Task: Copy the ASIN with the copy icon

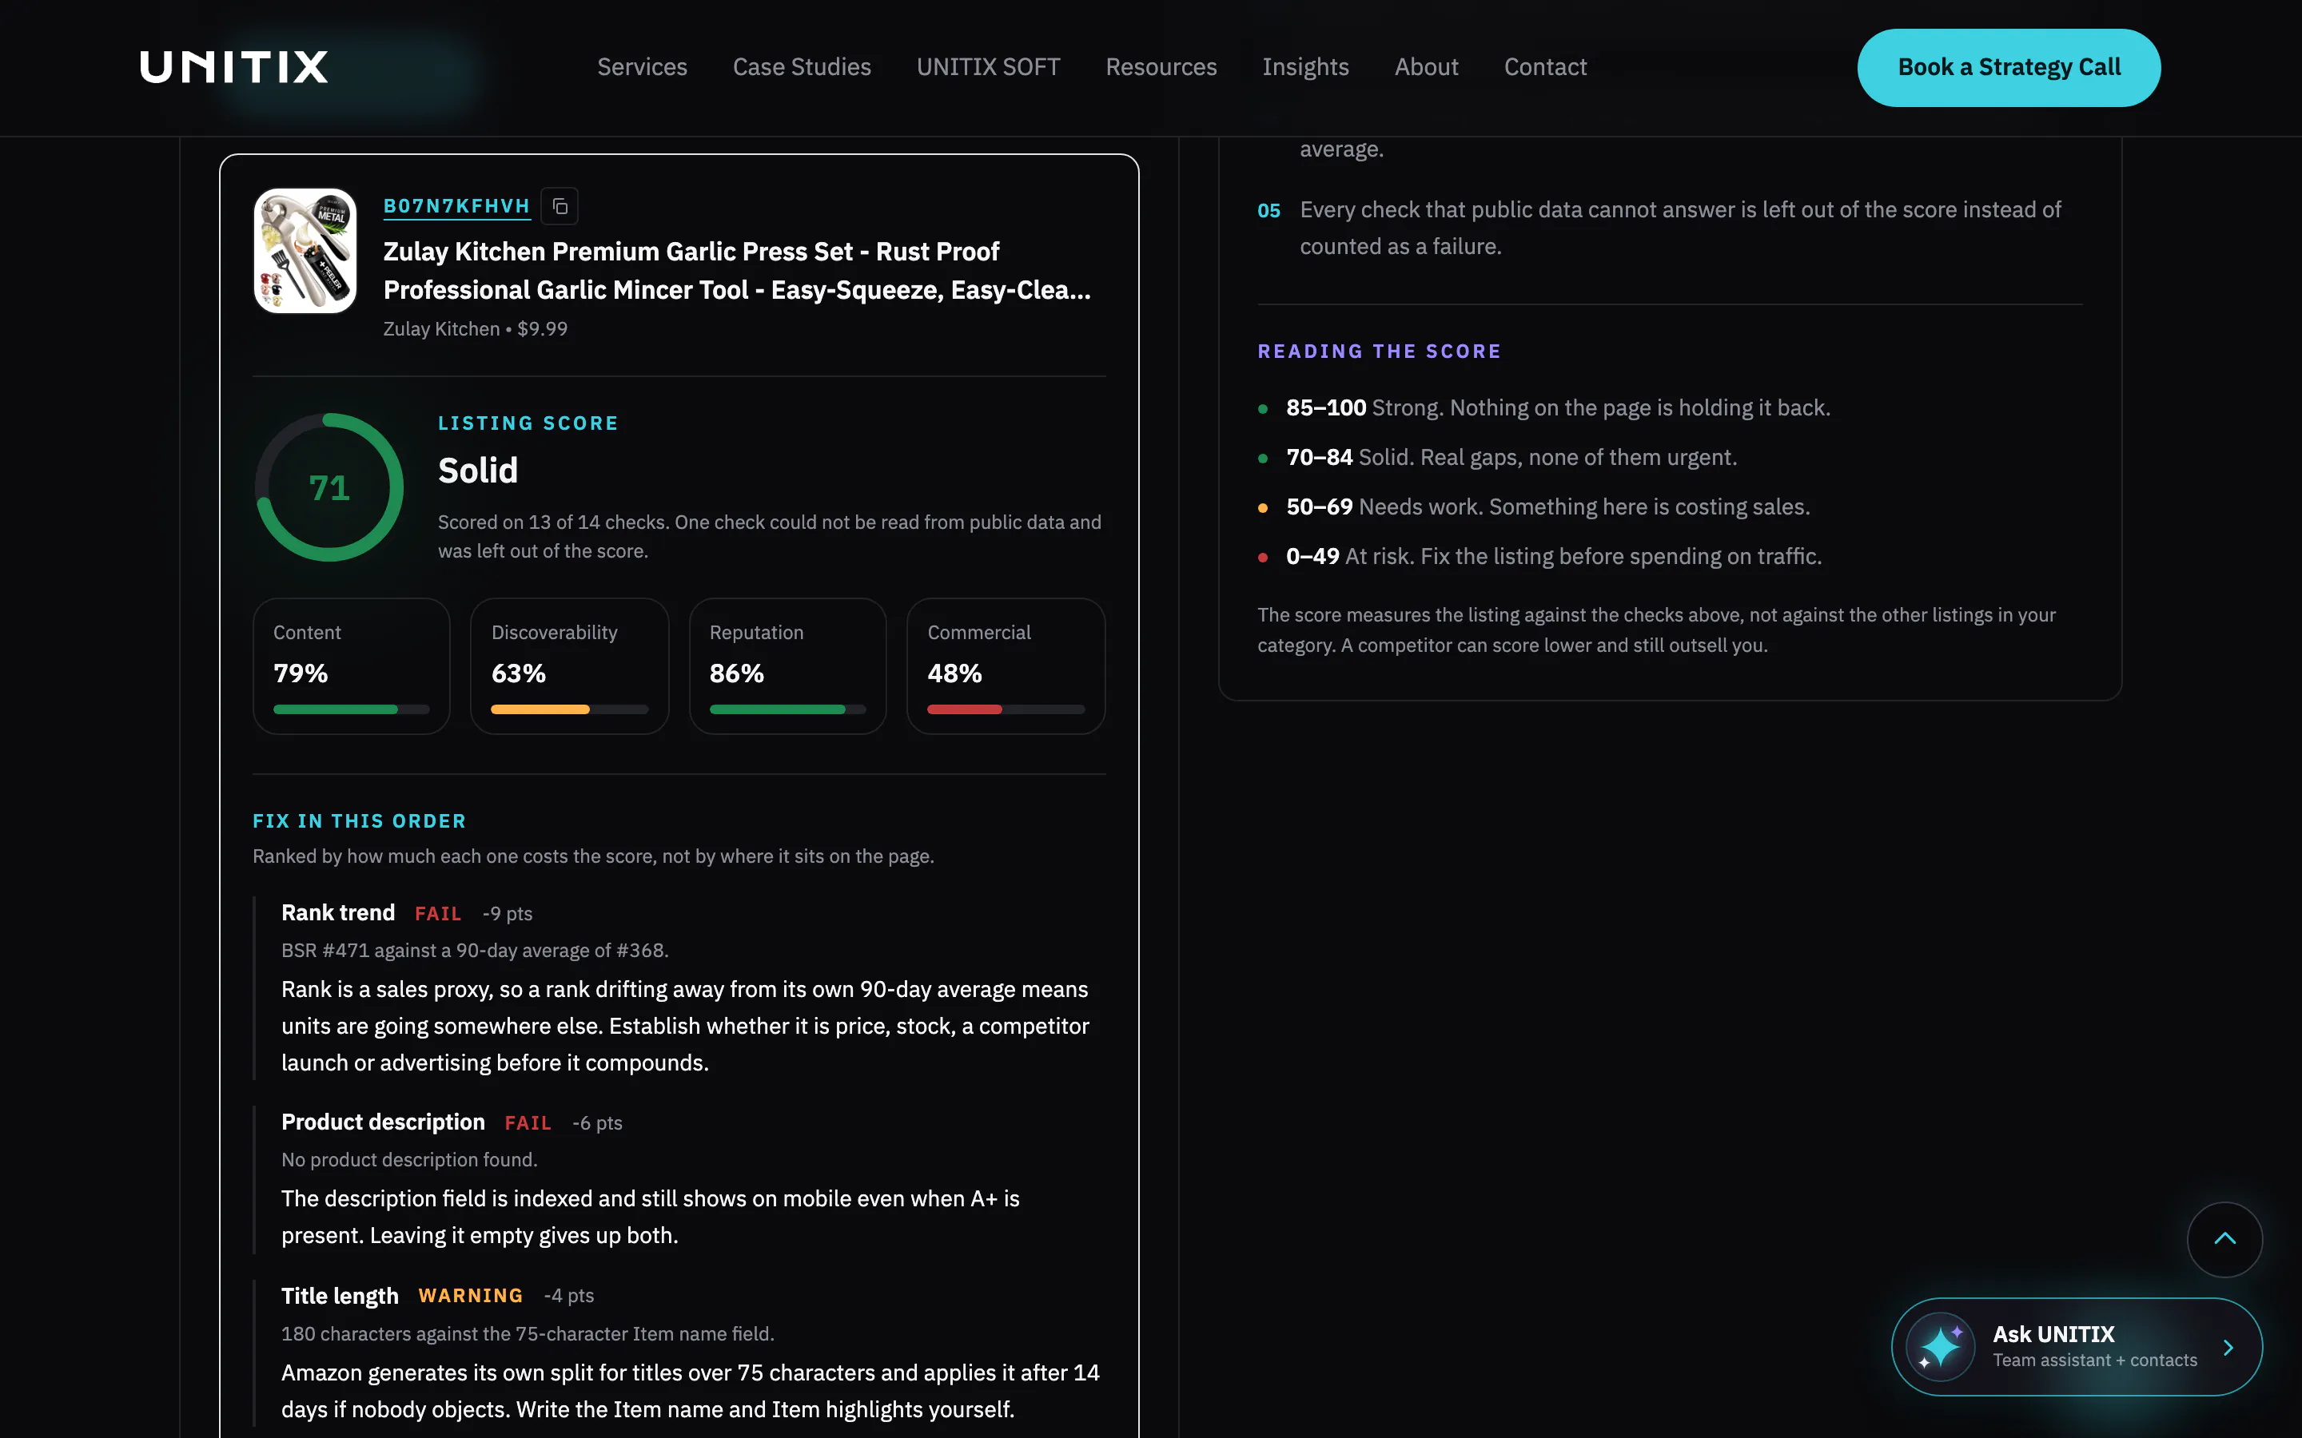Action: [560, 206]
